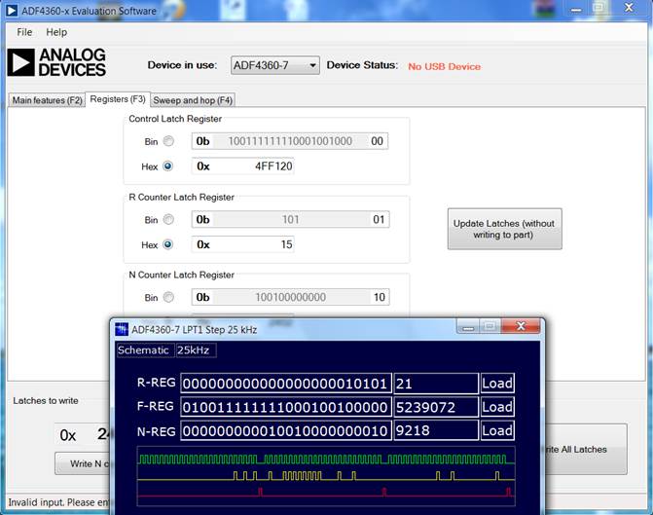Close the ADF4360-7 LPT1 window
653x515 pixels.
(x=521, y=326)
